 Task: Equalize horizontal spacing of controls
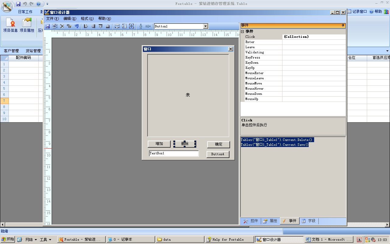tap(148, 26)
